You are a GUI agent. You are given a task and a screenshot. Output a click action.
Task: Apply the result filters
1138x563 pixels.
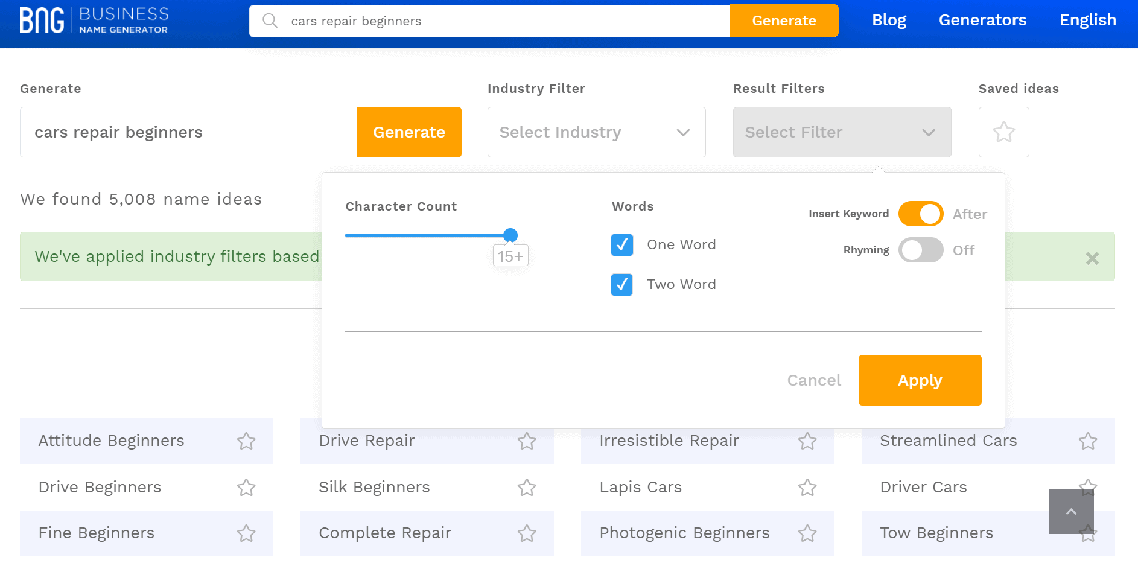[920, 380]
